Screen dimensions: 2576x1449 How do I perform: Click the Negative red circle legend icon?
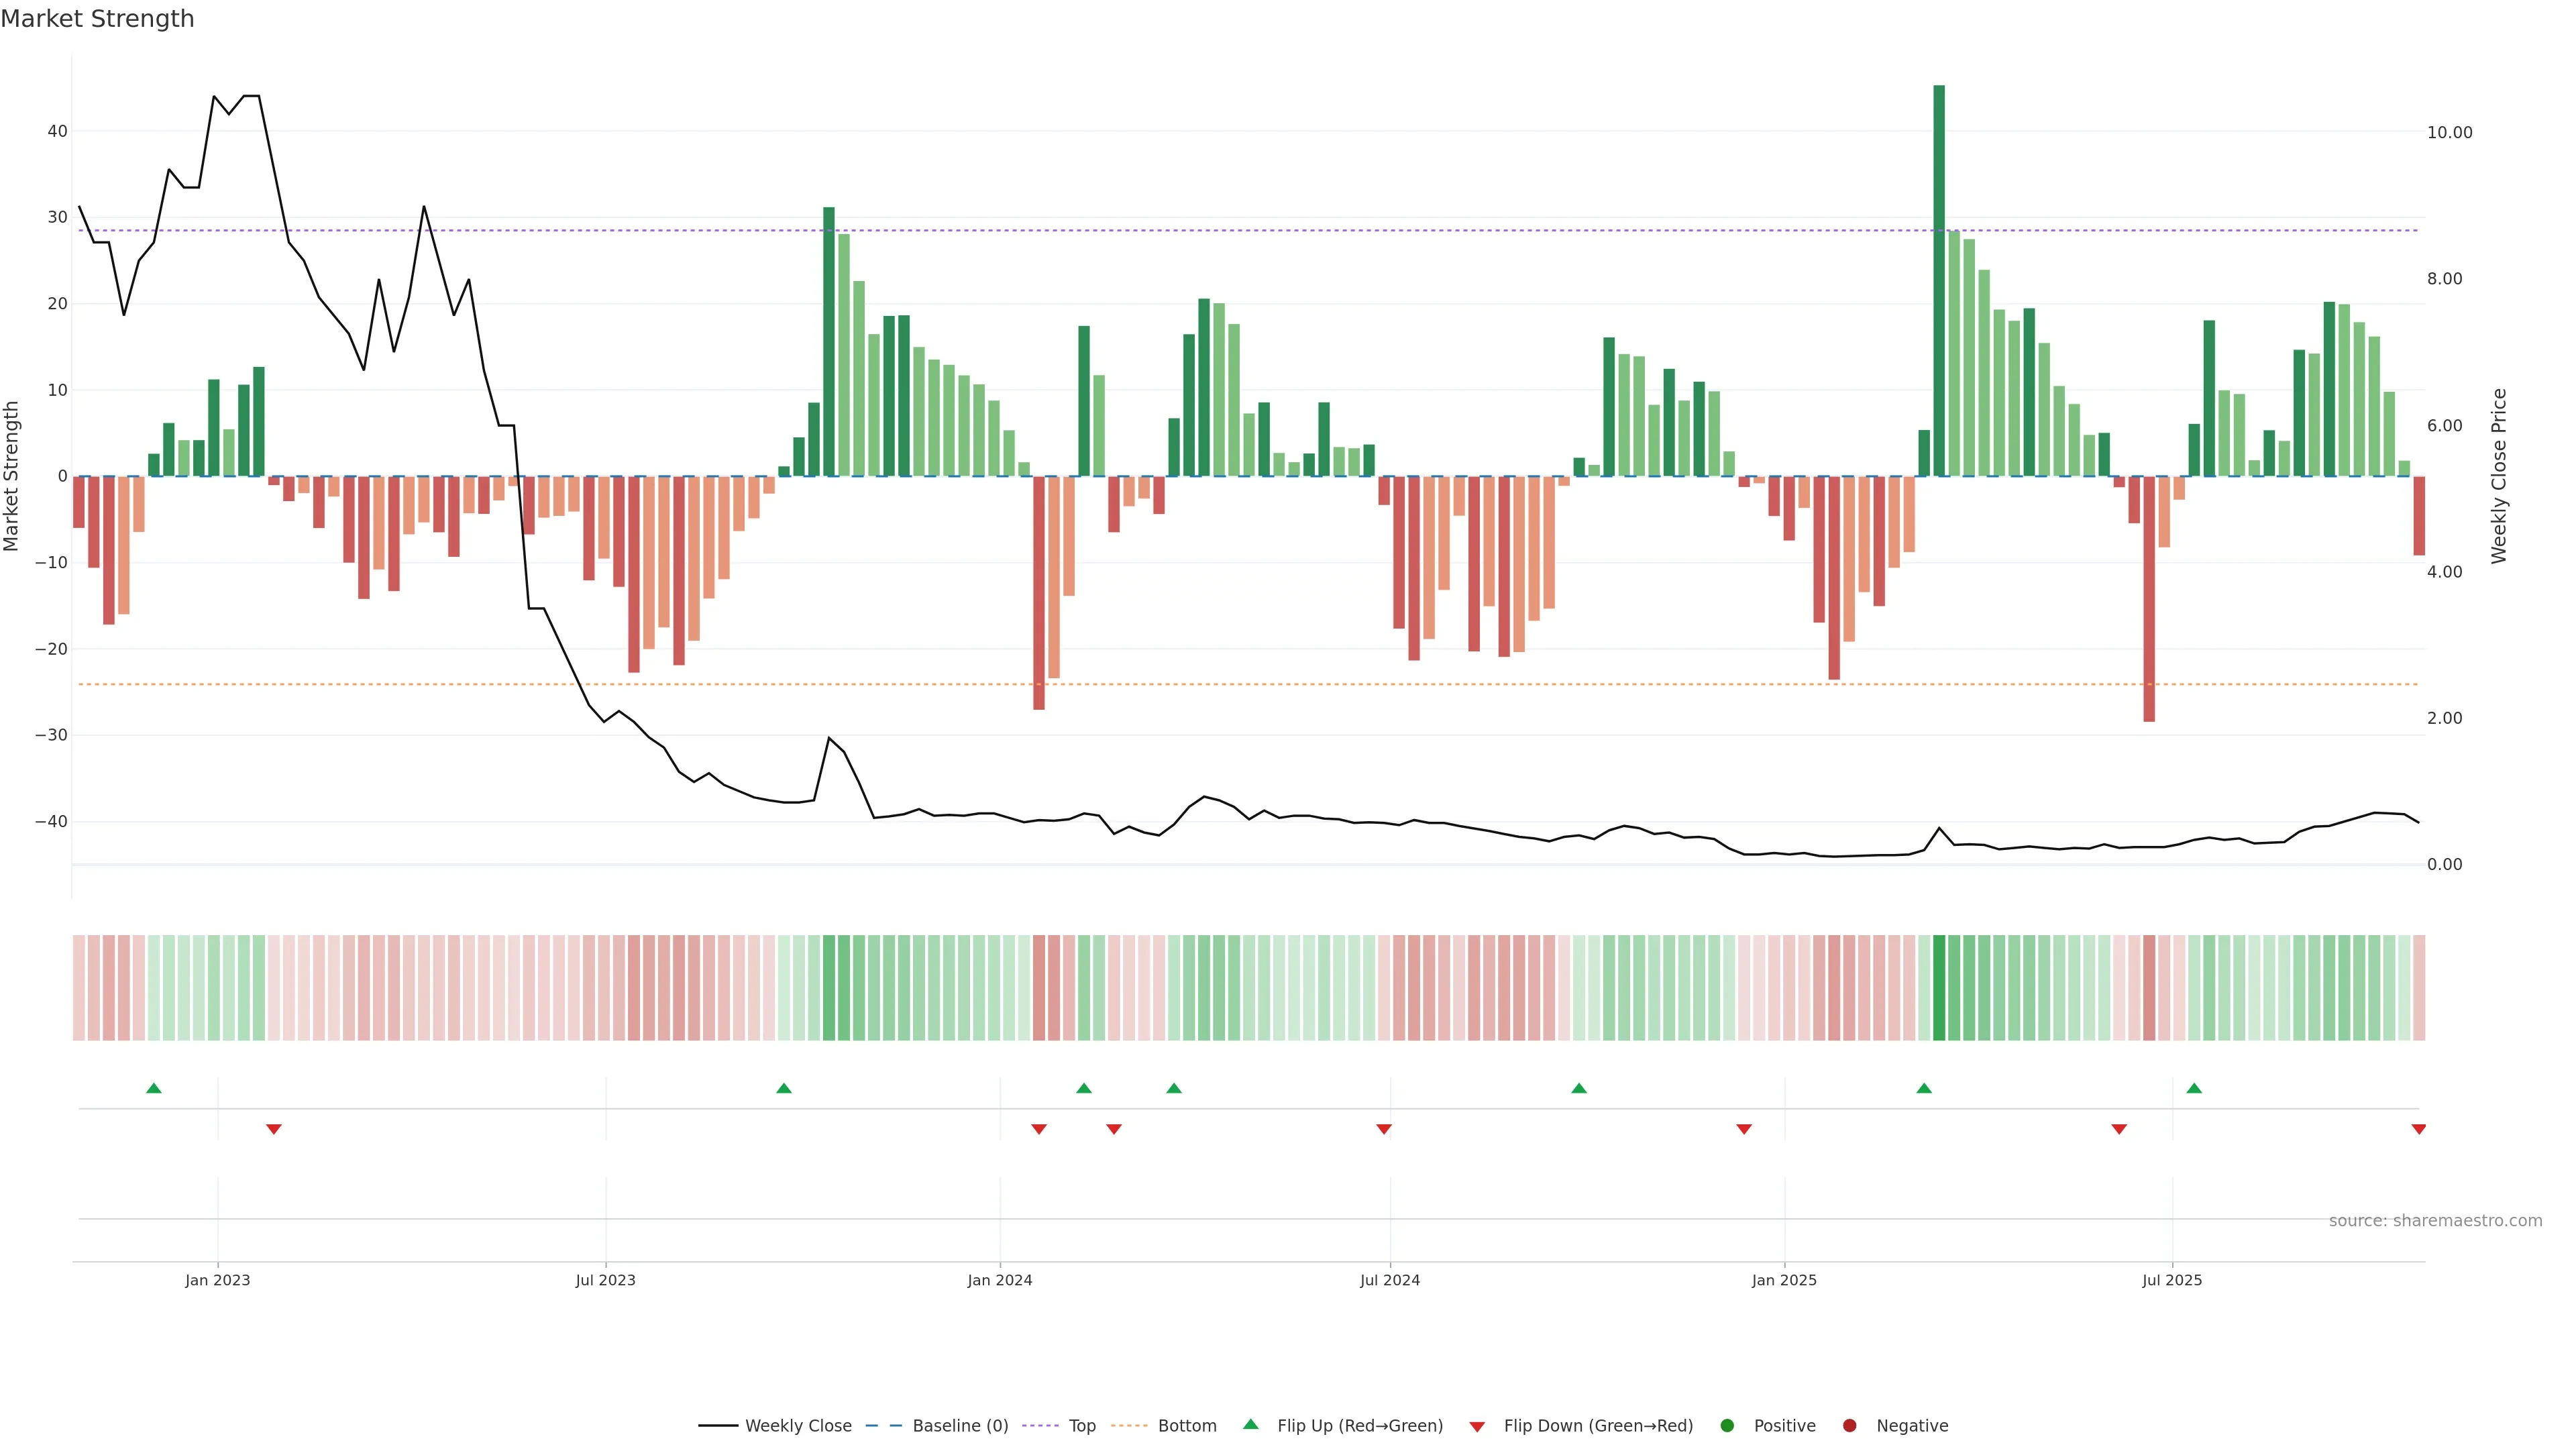[1849, 1425]
